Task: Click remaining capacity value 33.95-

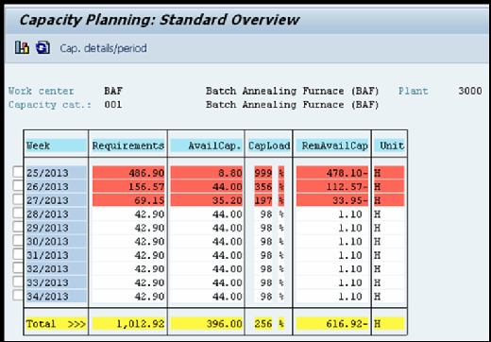Action: [332, 200]
